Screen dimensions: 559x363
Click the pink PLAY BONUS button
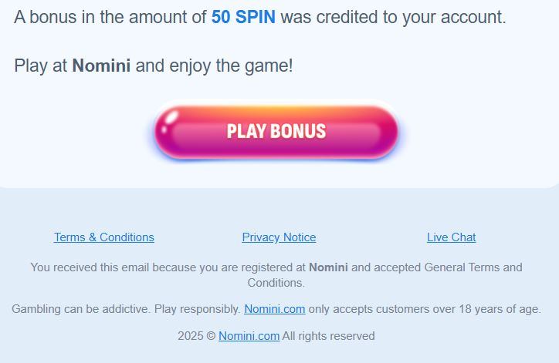click(276, 131)
